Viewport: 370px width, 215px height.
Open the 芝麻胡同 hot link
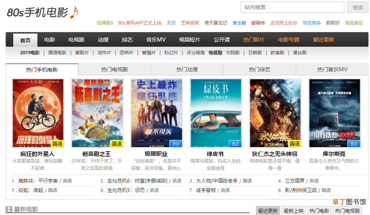coord(190,23)
